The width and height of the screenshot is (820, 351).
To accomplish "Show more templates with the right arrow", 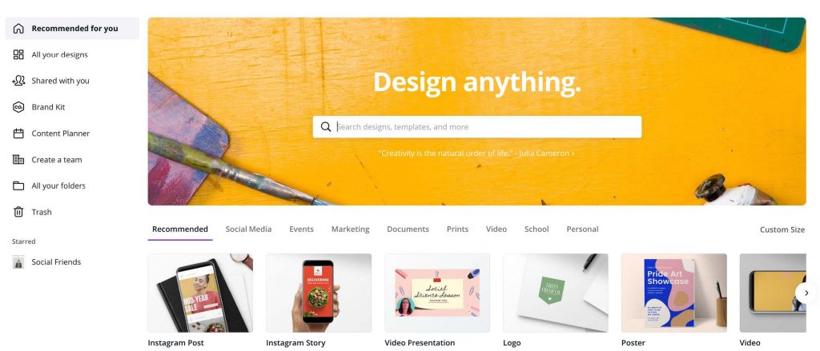I will [806, 293].
